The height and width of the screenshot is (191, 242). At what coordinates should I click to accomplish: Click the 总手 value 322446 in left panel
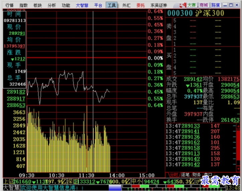tap(17, 84)
